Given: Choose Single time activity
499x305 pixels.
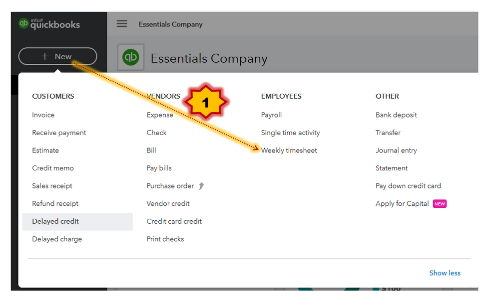Looking at the screenshot, I should pos(290,133).
